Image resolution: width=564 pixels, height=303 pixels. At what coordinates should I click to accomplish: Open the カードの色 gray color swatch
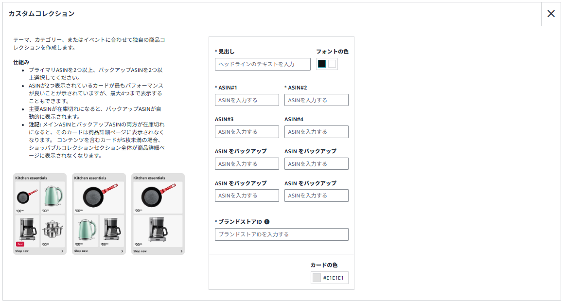click(317, 278)
